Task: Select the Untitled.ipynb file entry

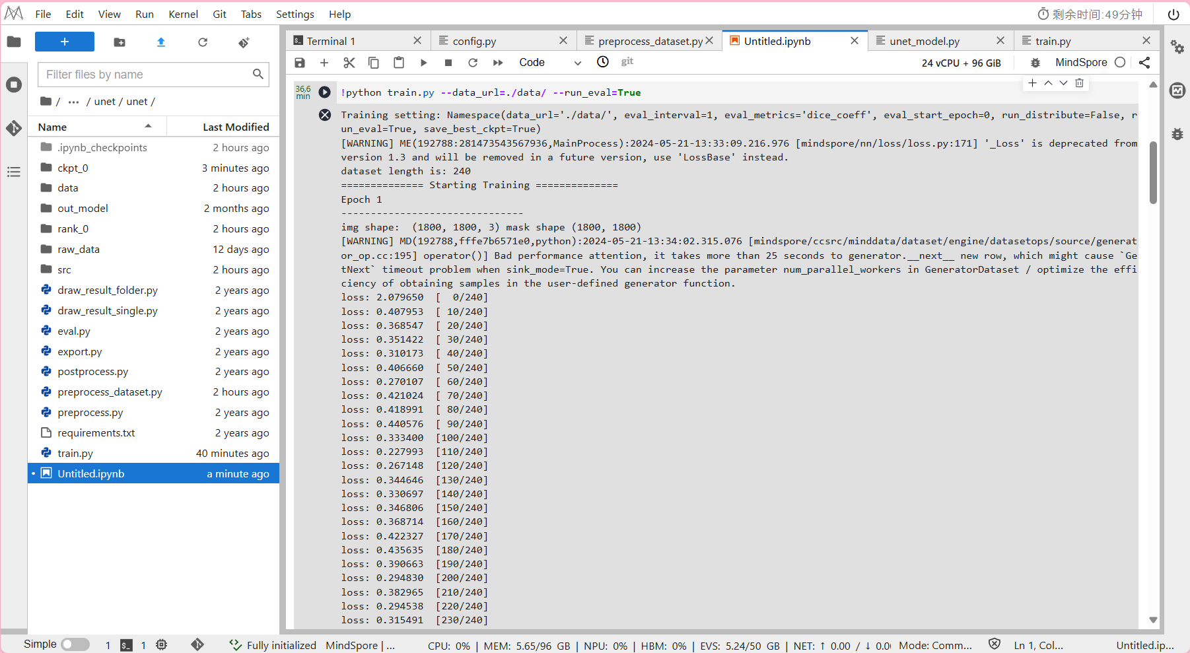Action: (x=153, y=473)
